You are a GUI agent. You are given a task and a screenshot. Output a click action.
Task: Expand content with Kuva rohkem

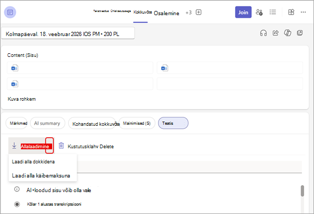[x=21, y=99]
